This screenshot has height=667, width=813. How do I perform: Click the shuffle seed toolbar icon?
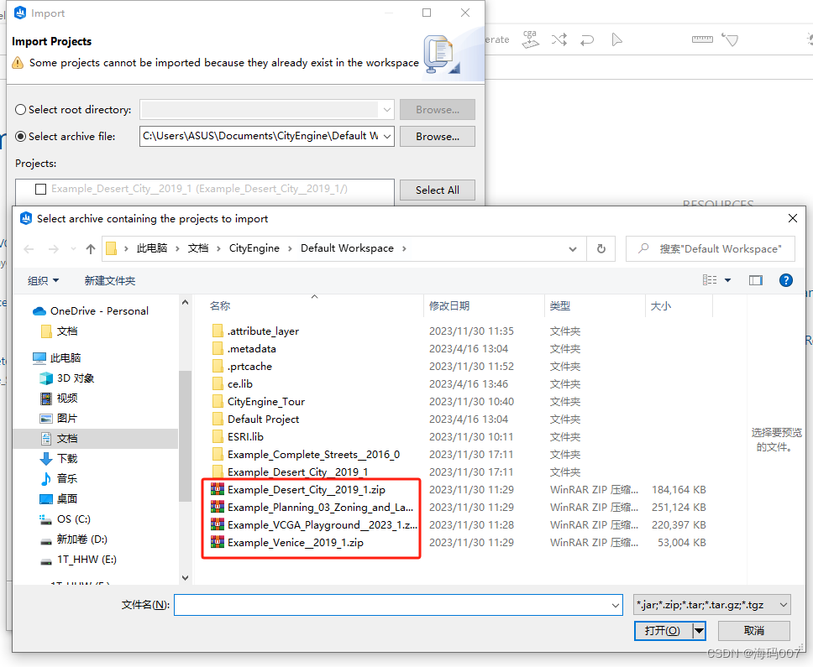(559, 39)
